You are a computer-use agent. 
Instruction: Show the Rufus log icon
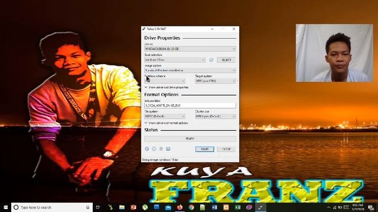coord(168,149)
